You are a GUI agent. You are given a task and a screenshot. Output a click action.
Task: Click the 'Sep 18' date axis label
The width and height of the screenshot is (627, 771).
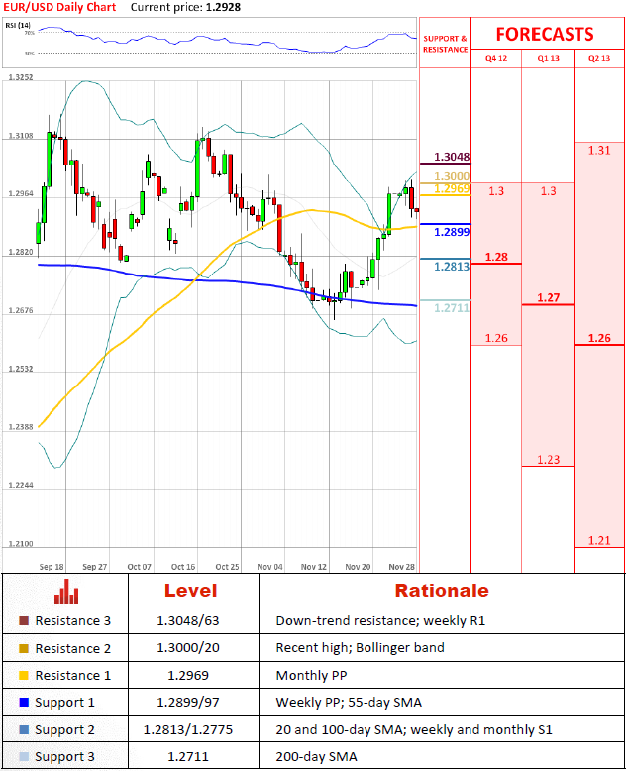pyautogui.click(x=52, y=567)
